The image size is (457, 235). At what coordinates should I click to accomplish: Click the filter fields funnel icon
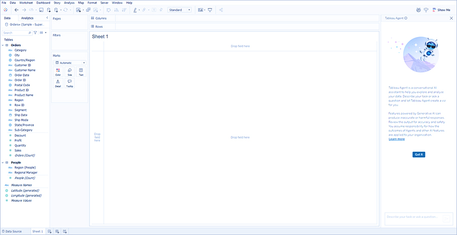[35, 33]
